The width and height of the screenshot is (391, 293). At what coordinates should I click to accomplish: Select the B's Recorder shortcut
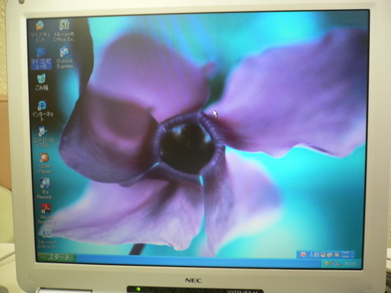45,188
